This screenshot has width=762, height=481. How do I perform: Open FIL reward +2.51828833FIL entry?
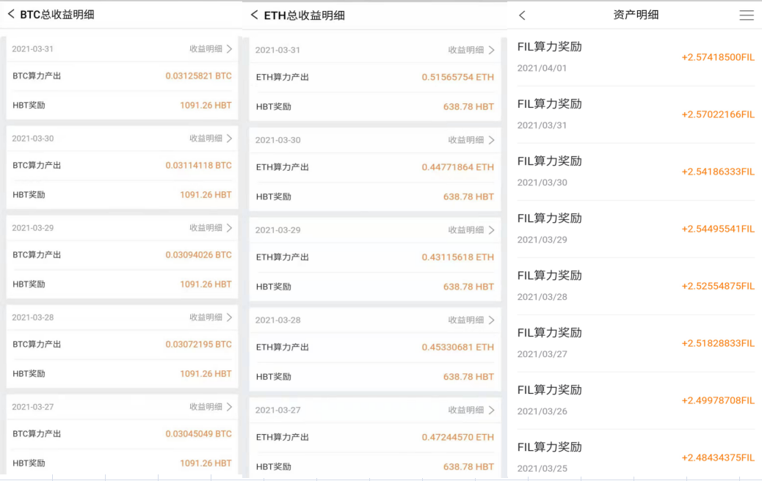click(636, 343)
